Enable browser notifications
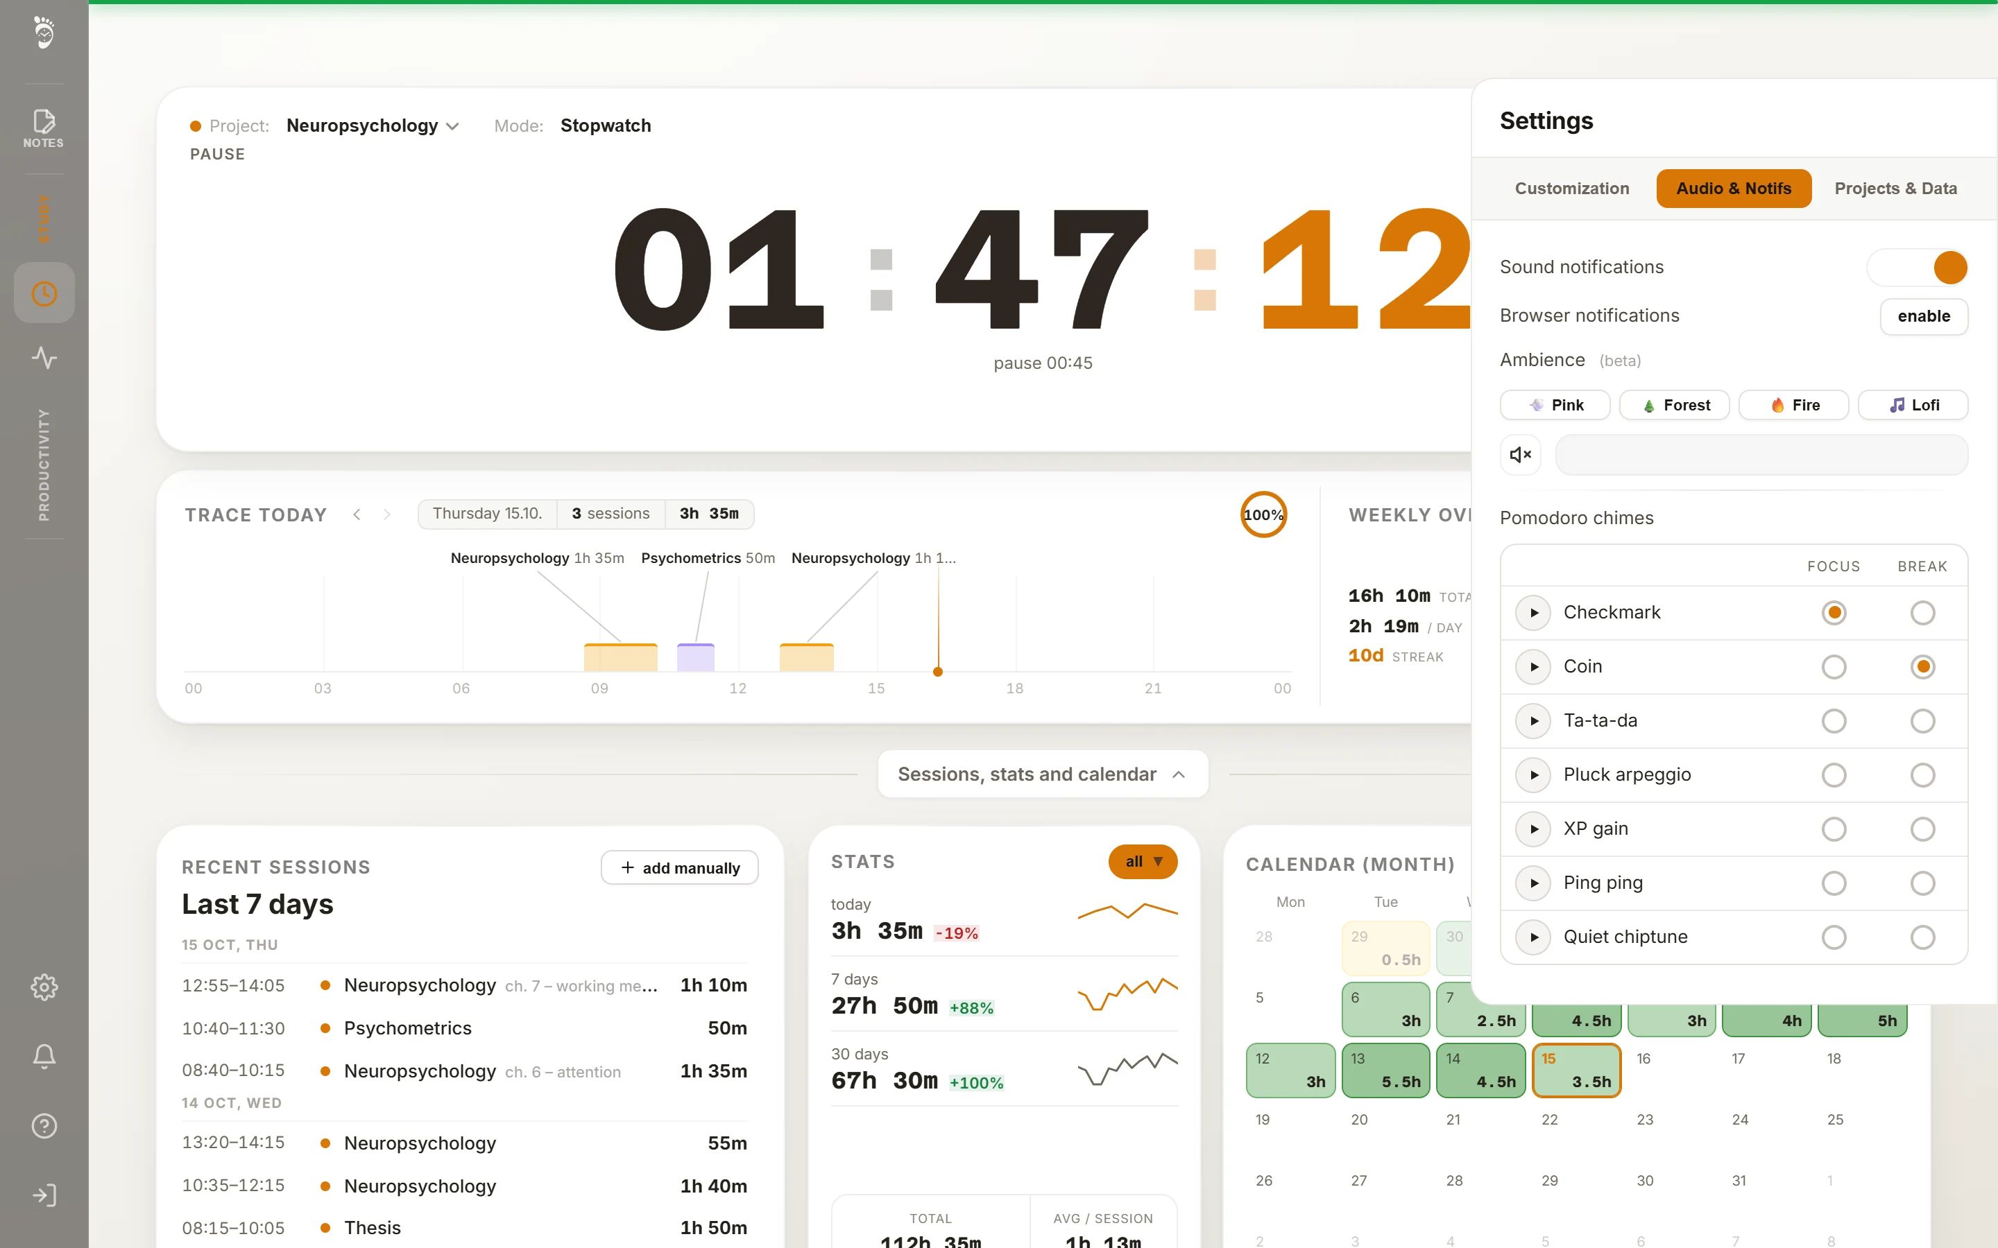This screenshot has height=1248, width=1998. (x=1924, y=316)
